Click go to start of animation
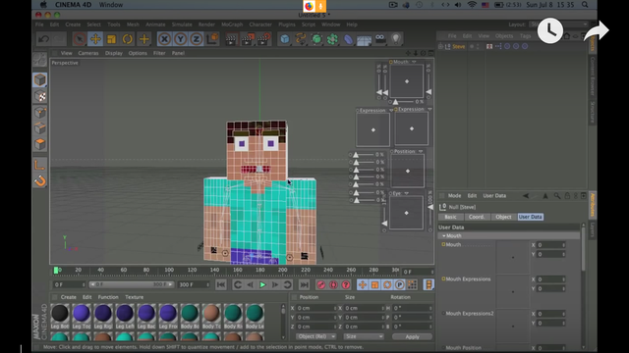 point(220,285)
